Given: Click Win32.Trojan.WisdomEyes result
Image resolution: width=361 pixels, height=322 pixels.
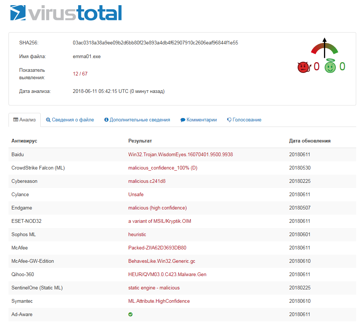Looking at the screenshot, I should [x=180, y=155].
